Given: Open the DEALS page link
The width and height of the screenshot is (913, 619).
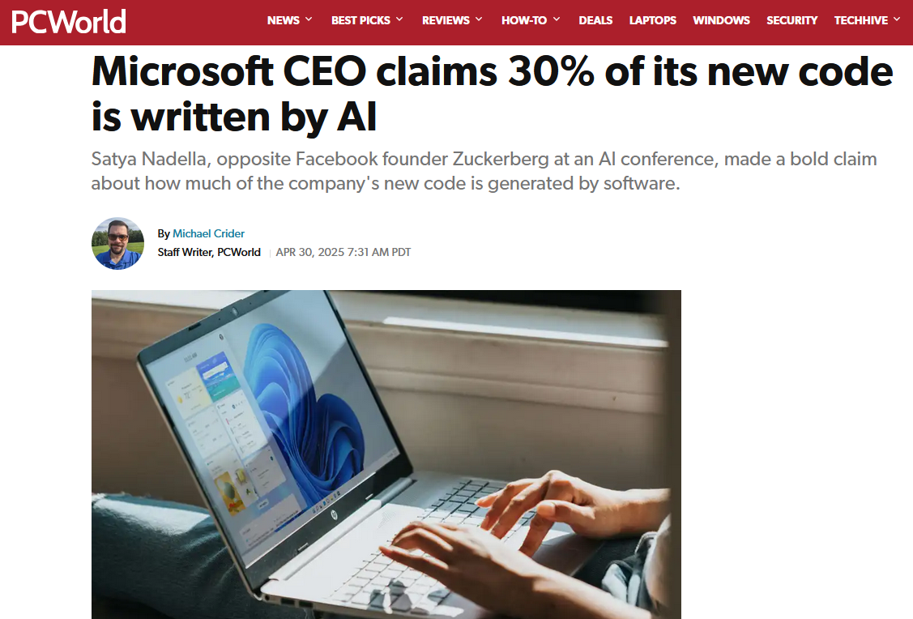Looking at the screenshot, I should point(595,20).
